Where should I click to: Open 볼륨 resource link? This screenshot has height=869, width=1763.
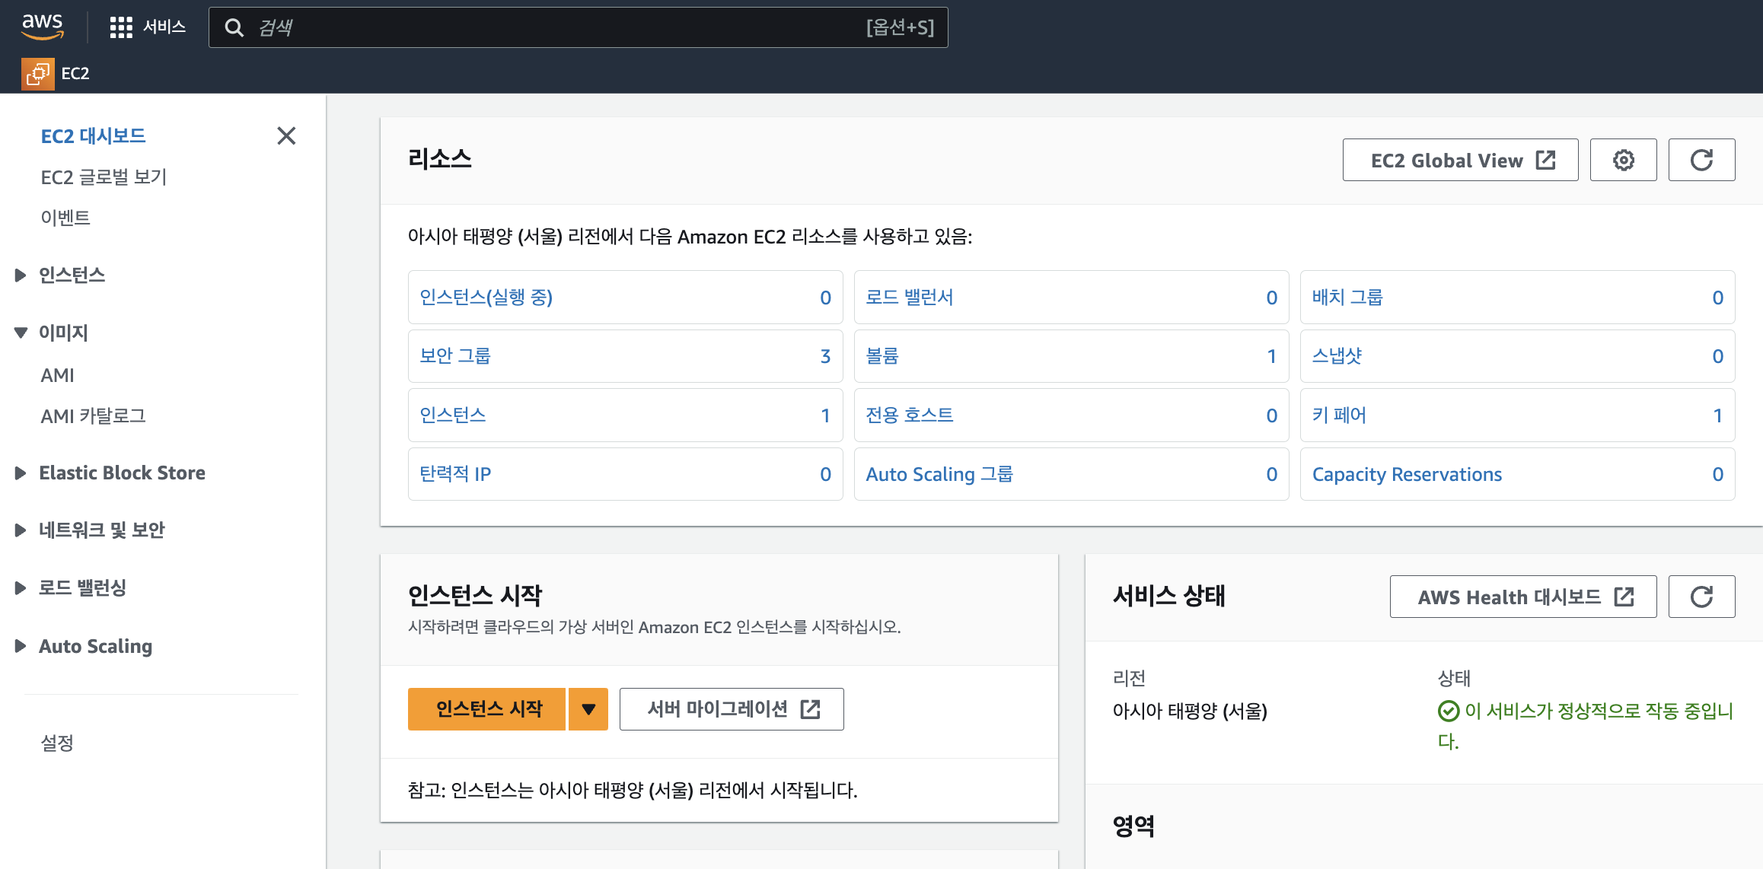pos(882,355)
